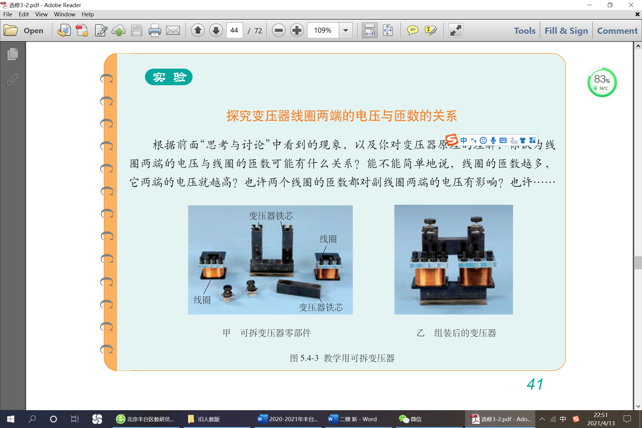Click the convert file export icon
Viewport: 642px width, 428px height.
[x=64, y=30]
